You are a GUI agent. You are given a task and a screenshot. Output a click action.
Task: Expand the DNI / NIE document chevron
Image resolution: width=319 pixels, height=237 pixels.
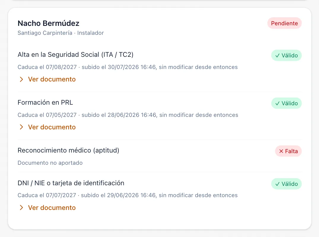(x=21, y=208)
